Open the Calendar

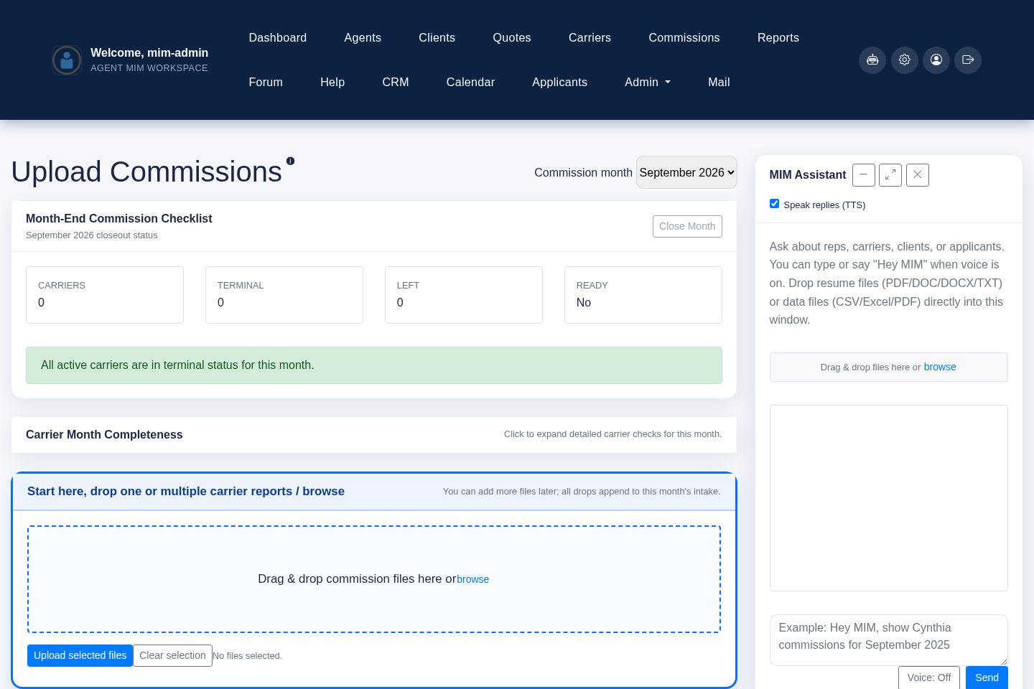(x=470, y=83)
